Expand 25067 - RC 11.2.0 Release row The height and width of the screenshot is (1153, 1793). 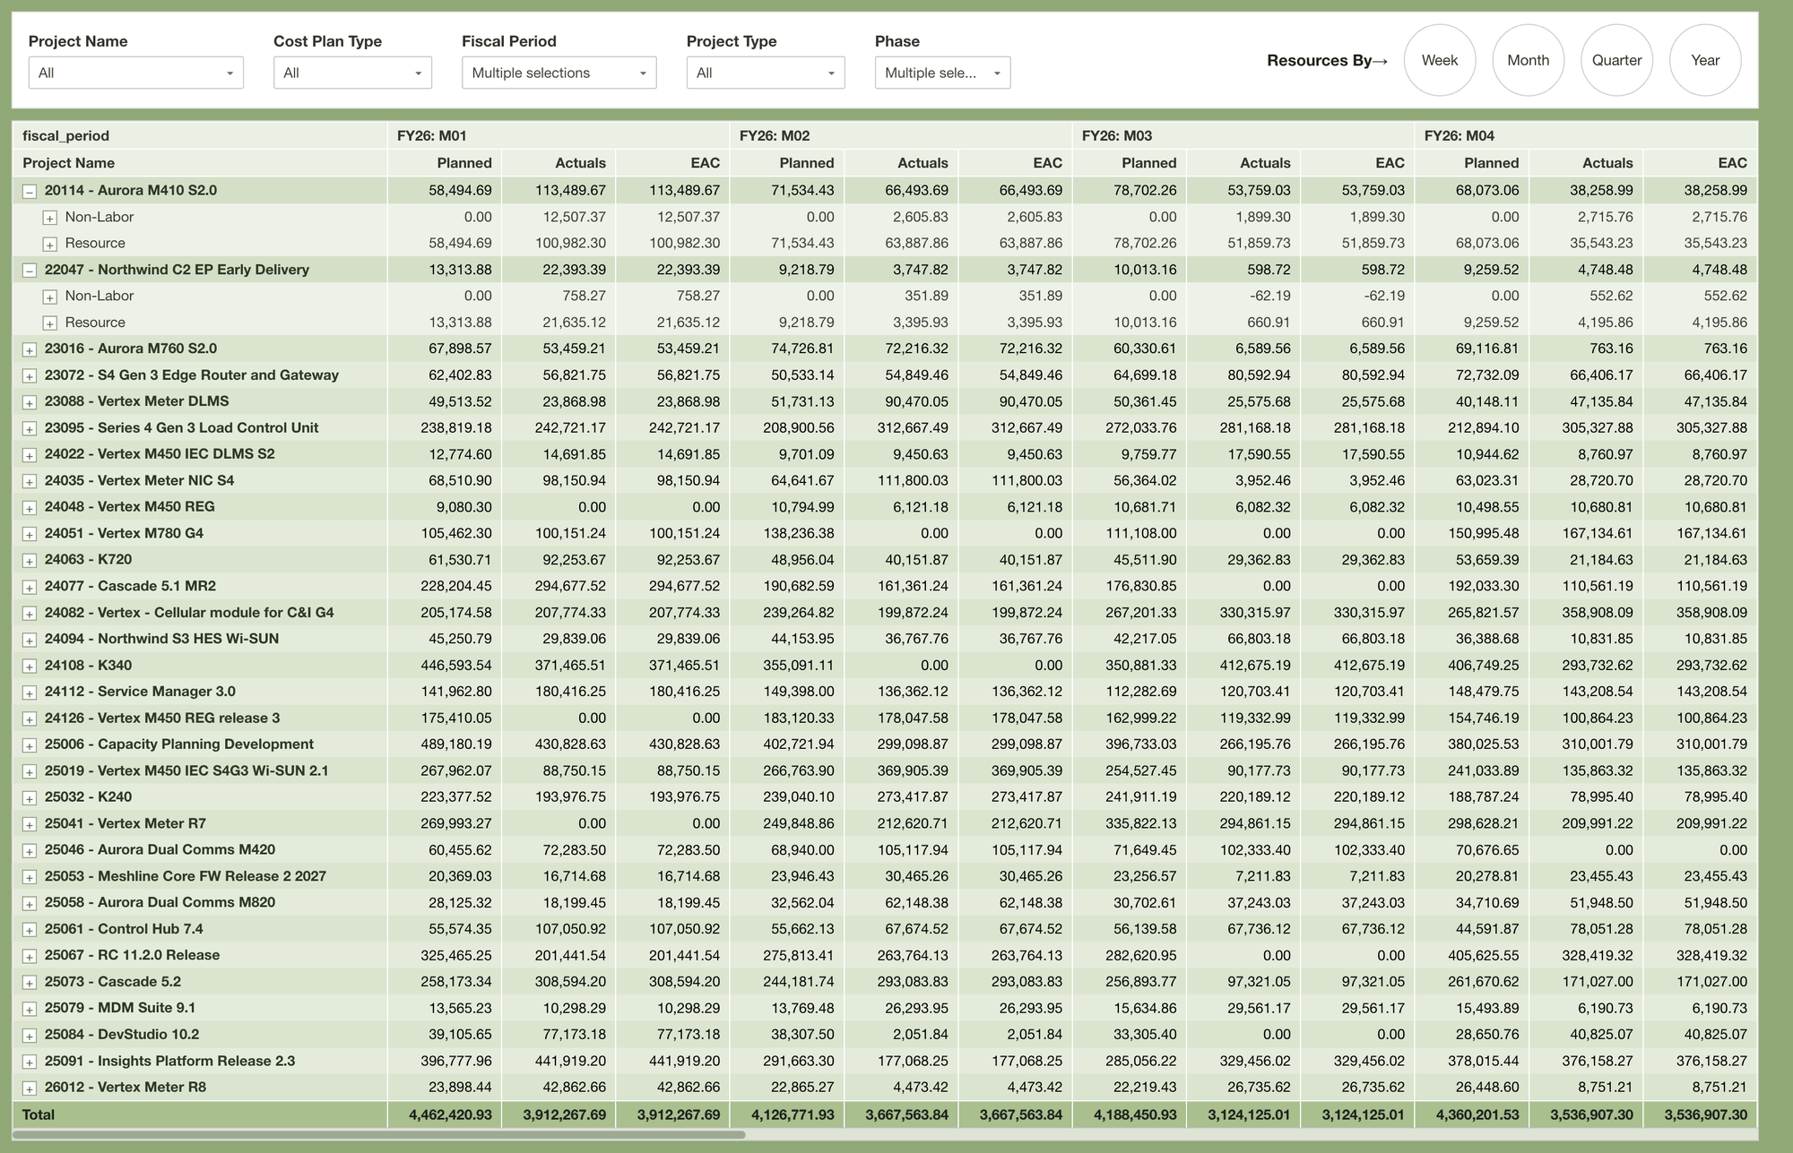click(x=30, y=956)
